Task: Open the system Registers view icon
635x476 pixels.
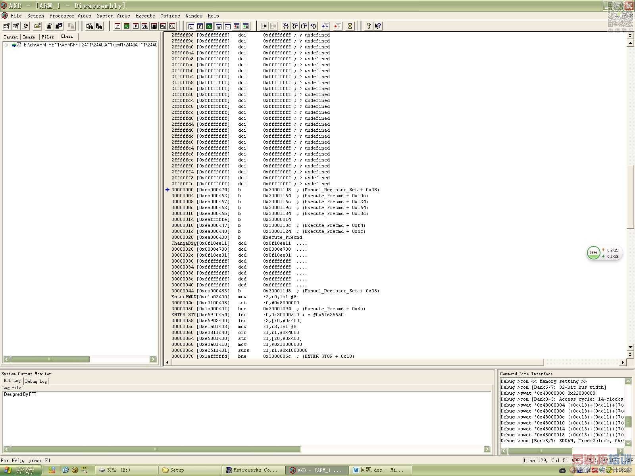Action: coord(200,26)
